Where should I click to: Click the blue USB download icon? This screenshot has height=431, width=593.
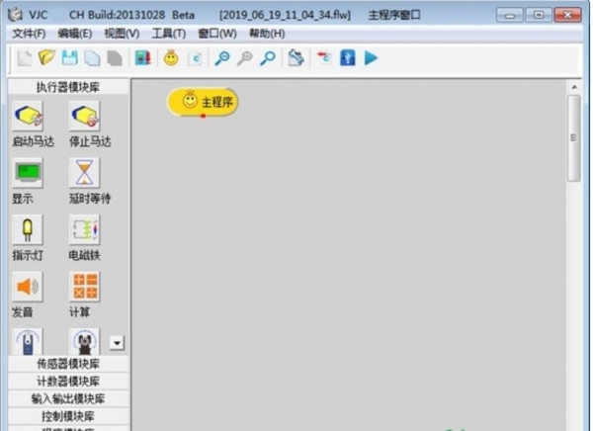pyautogui.click(x=348, y=58)
